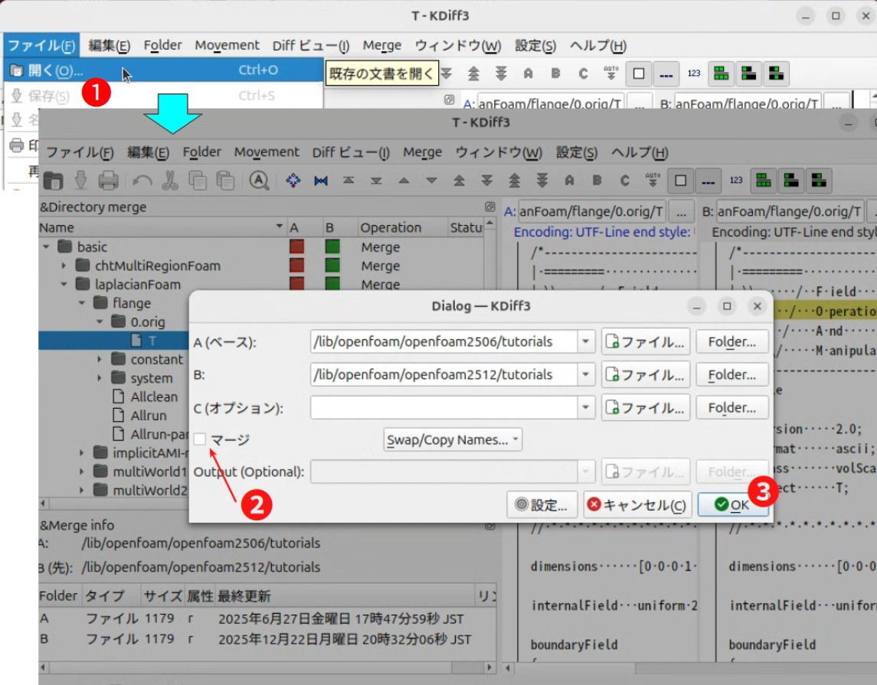
Task: Open the Movement menu in front window
Action: [267, 152]
